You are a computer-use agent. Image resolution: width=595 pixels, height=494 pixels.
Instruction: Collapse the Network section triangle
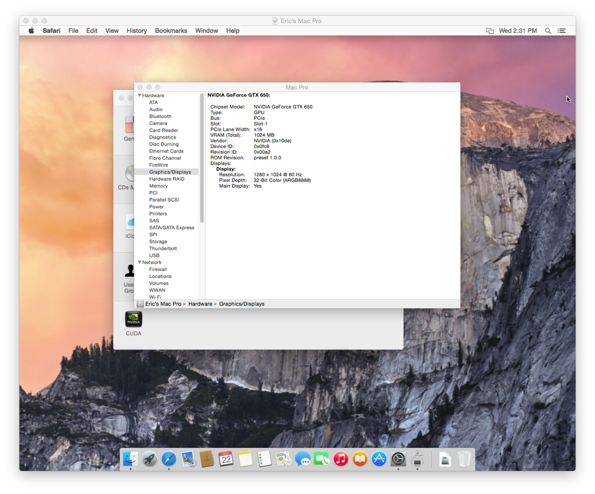click(x=140, y=262)
